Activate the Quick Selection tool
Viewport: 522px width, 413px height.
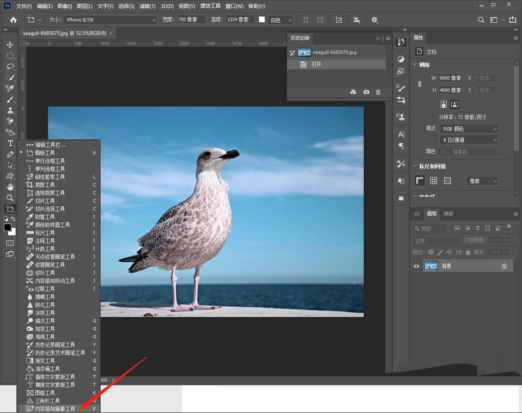[10, 77]
